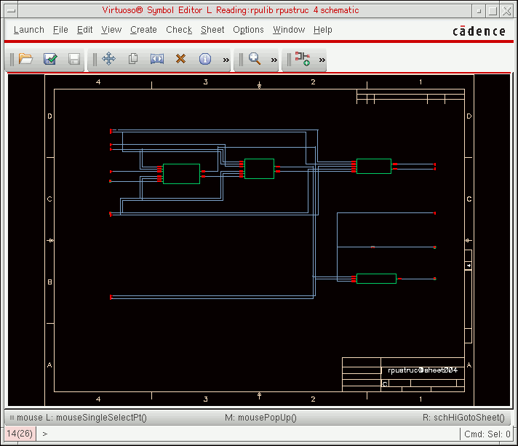The width and height of the screenshot is (518, 446).
Task: Expand the edit toolbar overflow chevron
Action: point(226,60)
